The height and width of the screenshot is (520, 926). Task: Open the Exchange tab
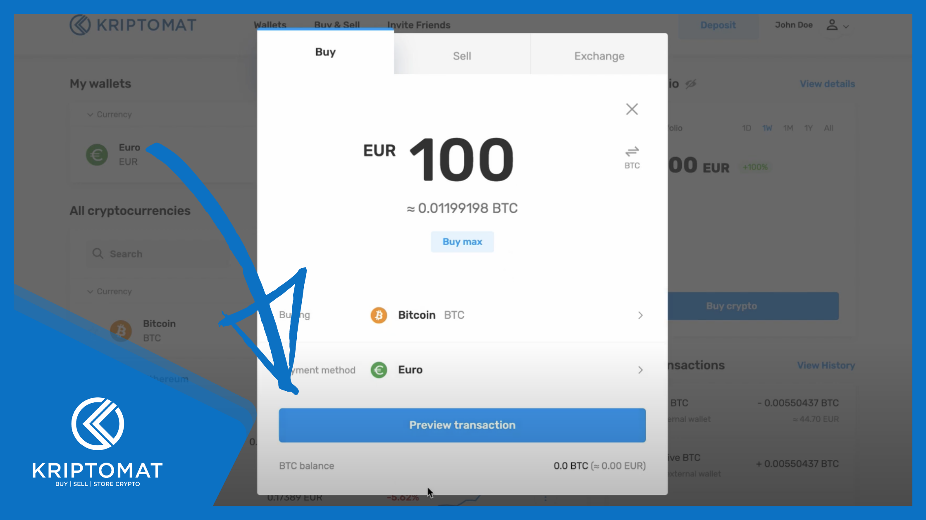coord(599,56)
